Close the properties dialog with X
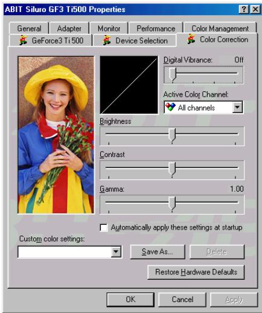 (x=255, y=9)
